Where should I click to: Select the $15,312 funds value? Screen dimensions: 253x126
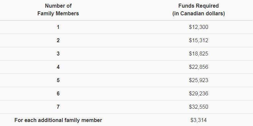[199, 41]
